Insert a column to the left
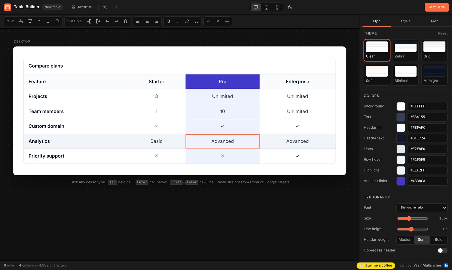This screenshot has width=452, height=270. coord(89,21)
